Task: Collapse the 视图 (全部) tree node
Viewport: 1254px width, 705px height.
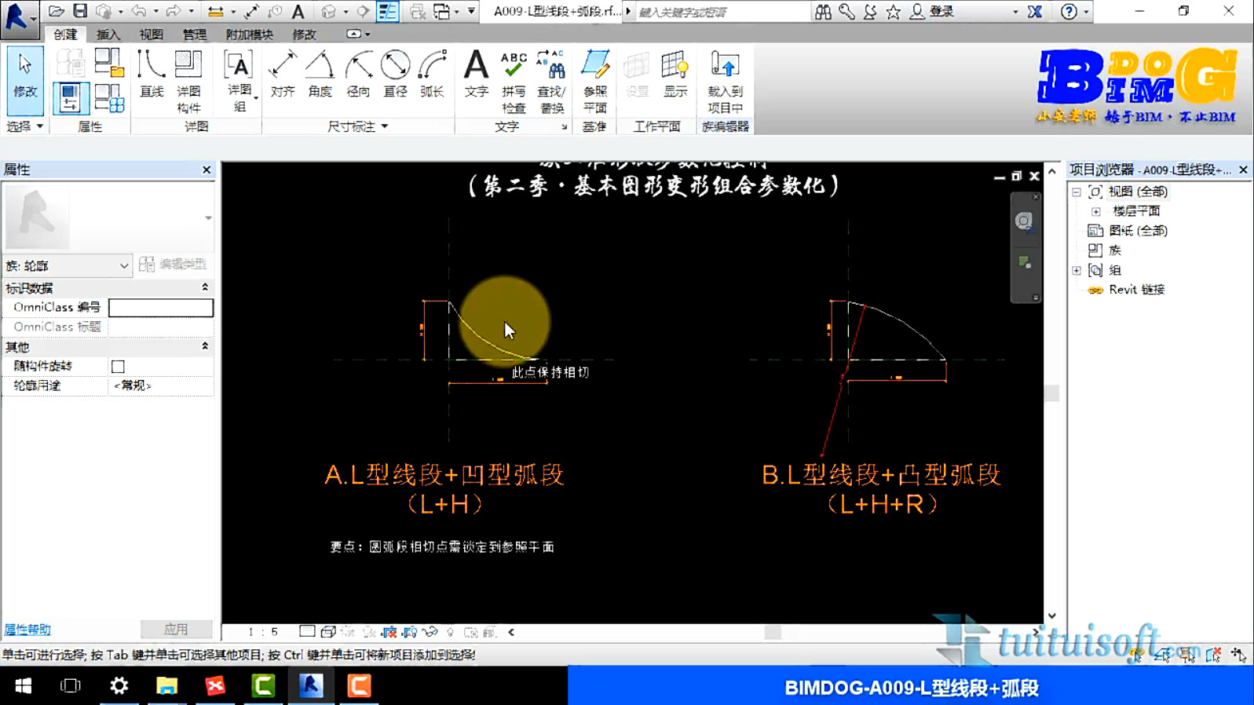Action: pos(1077,192)
